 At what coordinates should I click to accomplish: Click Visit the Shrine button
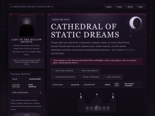click(x=88, y=71)
